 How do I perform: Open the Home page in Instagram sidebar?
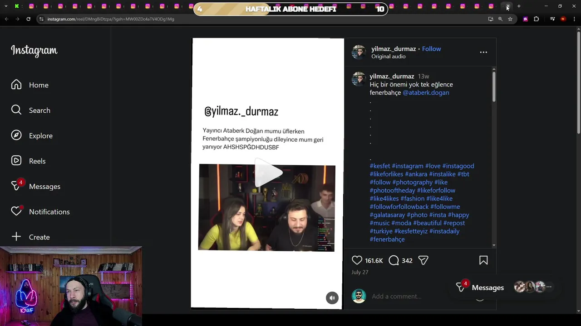tap(30, 85)
